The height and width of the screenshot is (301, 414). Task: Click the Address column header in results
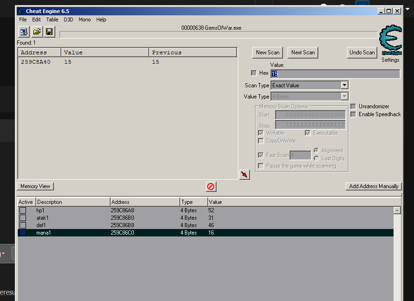(x=39, y=52)
